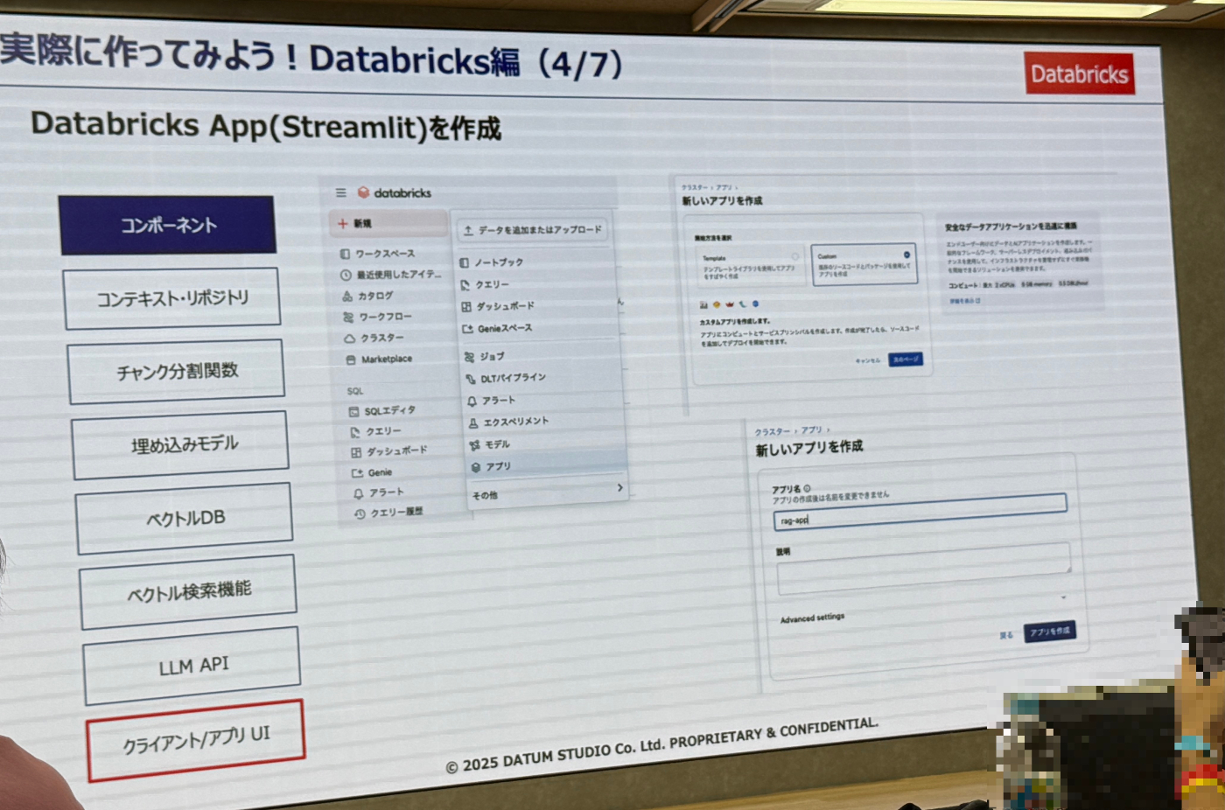This screenshot has height=810, width=1225.
Task: Click the 埋め込みモデル box
Action: point(180,445)
